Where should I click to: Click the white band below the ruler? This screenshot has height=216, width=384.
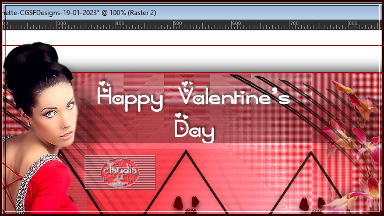coord(192,37)
